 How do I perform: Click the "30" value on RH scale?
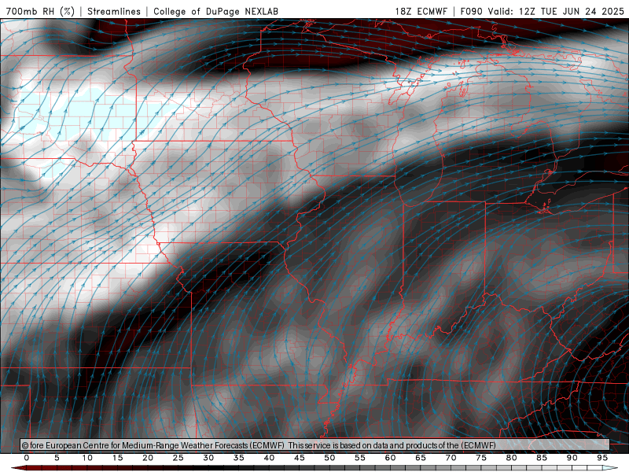click(x=208, y=458)
